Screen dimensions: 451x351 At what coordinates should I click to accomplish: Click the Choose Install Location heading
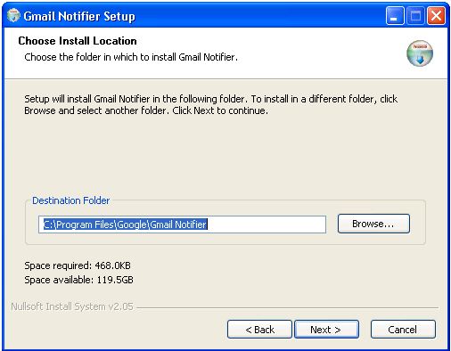click(x=78, y=41)
